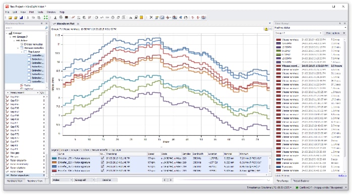Select the highlighted 3.5 hours row in right panel
The image size is (352, 195).
click(x=310, y=66)
